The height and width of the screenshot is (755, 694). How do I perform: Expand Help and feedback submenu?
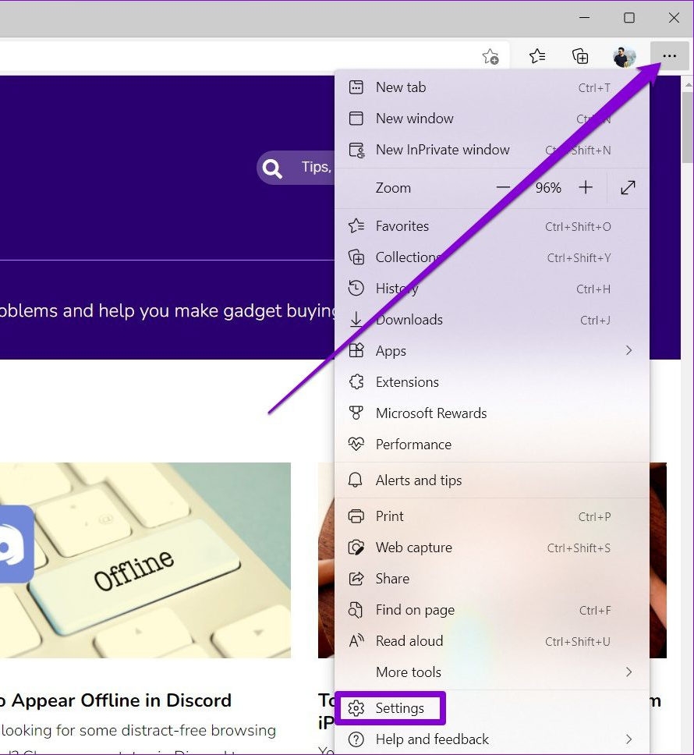tap(629, 739)
